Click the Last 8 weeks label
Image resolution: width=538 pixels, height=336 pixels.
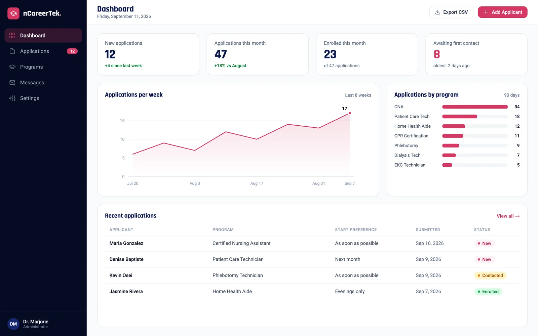358,95
